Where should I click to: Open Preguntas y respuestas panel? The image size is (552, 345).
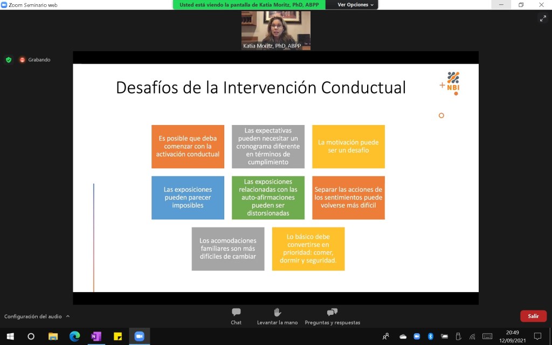click(332, 316)
